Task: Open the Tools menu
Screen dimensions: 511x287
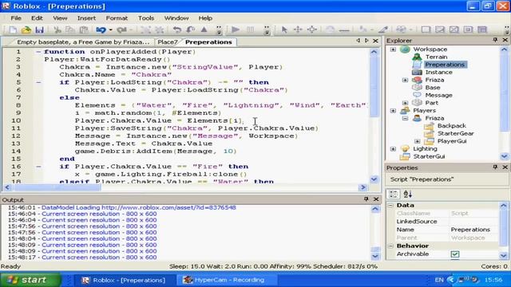Action: point(146,18)
